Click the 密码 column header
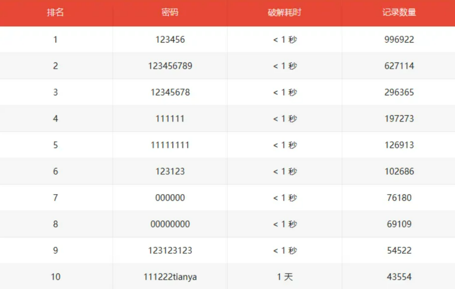Image resolution: width=455 pixels, height=289 pixels. click(170, 13)
